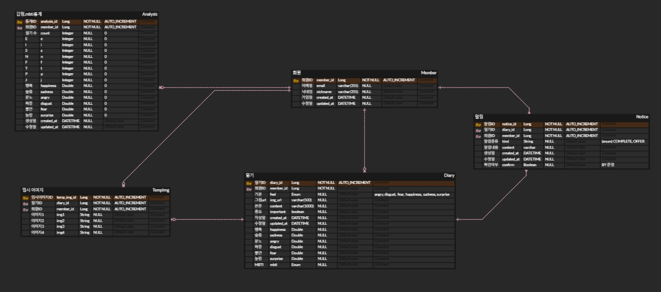This screenshot has width=661, height=292.
Task: Click the varchar(255) type in the email row
Action: (348, 86)
